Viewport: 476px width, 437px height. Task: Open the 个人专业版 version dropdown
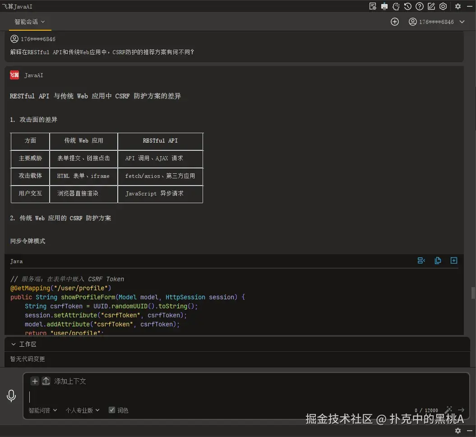(x=82, y=410)
